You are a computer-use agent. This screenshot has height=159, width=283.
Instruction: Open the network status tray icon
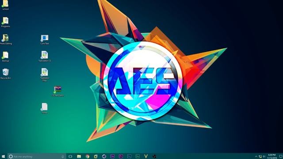point(260,156)
